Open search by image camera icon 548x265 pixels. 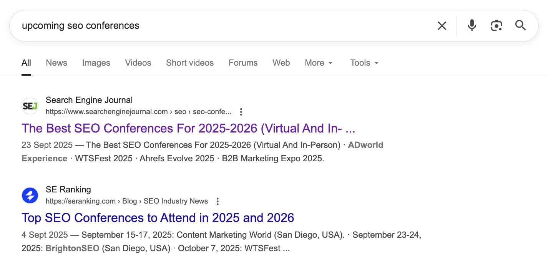coord(496,26)
